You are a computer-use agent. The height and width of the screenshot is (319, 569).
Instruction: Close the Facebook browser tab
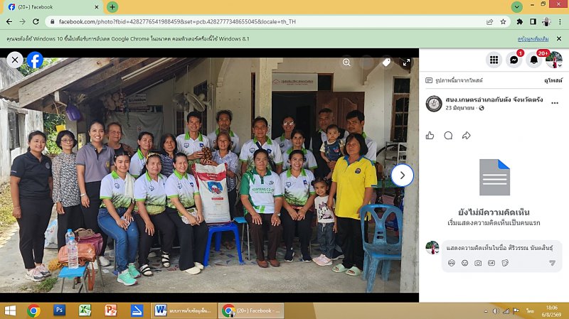click(97, 7)
